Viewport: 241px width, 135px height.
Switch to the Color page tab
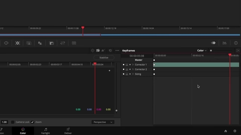23,131
